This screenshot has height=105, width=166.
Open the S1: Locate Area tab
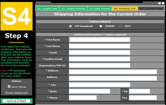[47, 9]
